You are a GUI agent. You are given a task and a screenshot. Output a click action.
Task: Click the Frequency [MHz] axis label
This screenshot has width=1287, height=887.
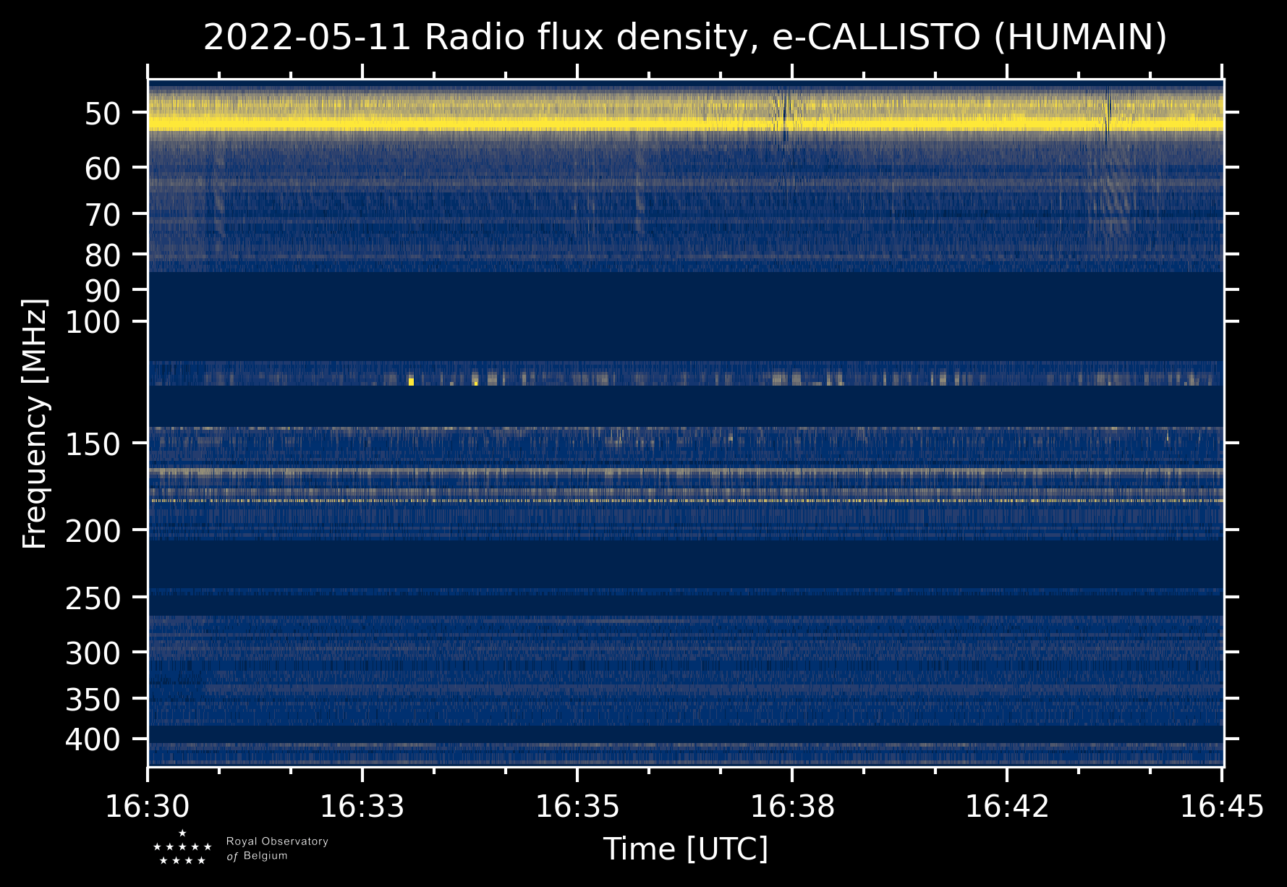click(x=35, y=423)
